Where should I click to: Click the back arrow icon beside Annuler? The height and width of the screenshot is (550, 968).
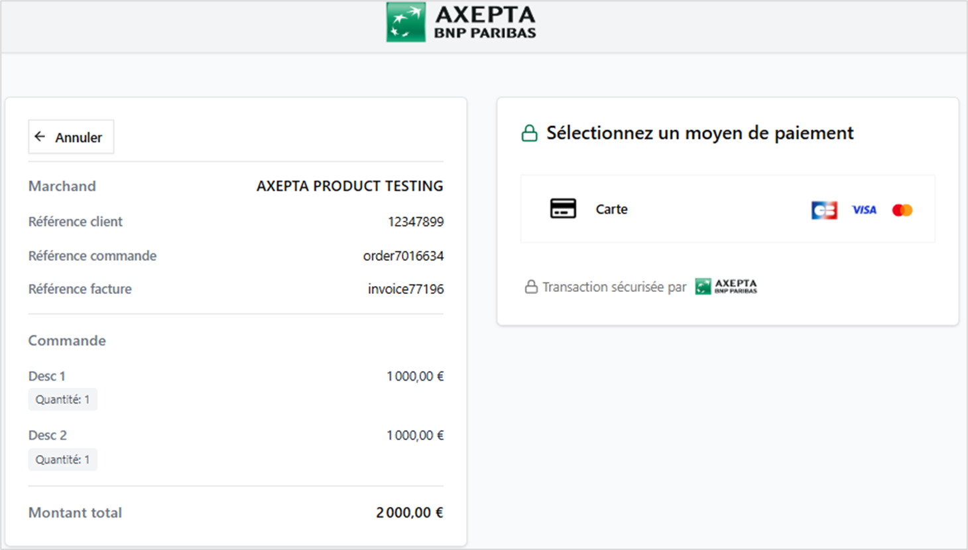(x=40, y=137)
